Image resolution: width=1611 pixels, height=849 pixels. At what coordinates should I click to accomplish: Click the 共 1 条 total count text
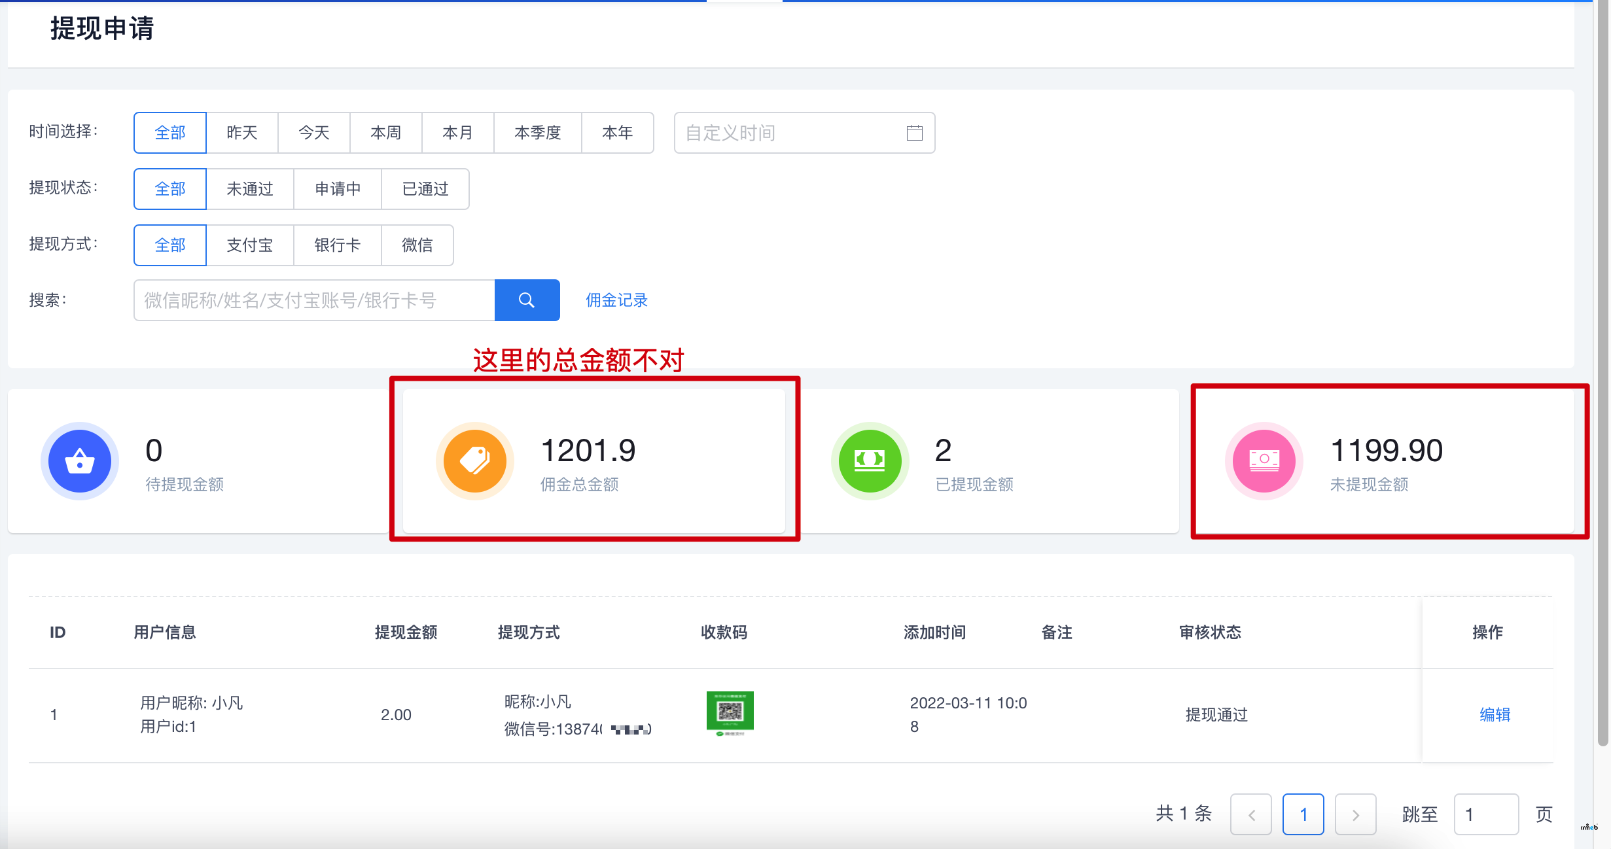(1184, 814)
